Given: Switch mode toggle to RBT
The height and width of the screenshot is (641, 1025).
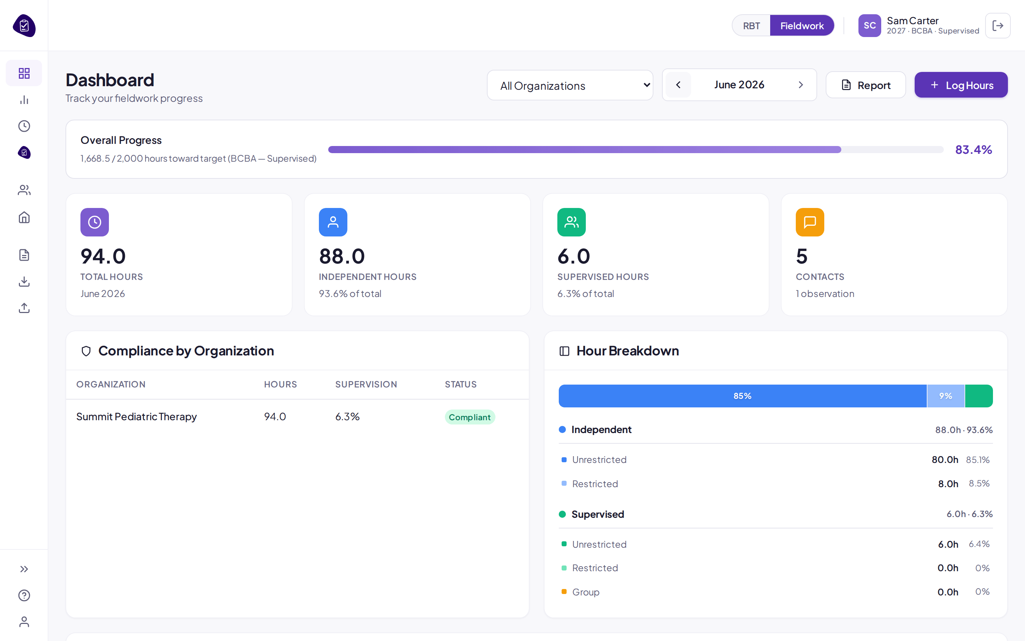Looking at the screenshot, I should click(x=751, y=26).
